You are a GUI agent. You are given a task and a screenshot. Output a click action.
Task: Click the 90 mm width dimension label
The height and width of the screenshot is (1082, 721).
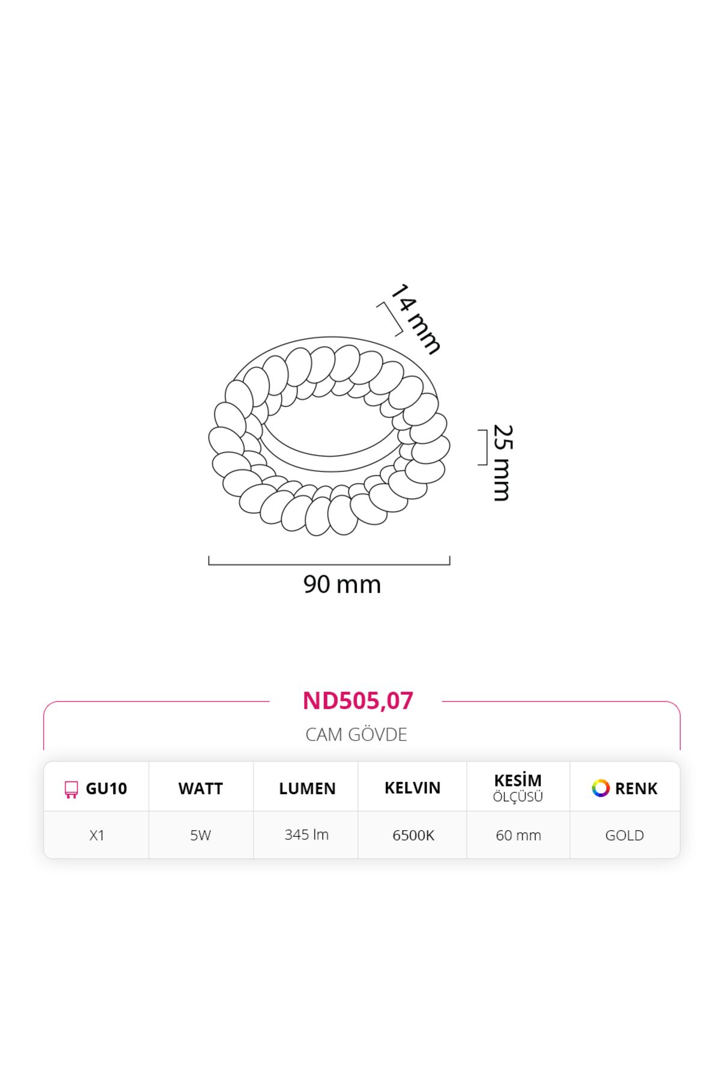[x=342, y=584]
